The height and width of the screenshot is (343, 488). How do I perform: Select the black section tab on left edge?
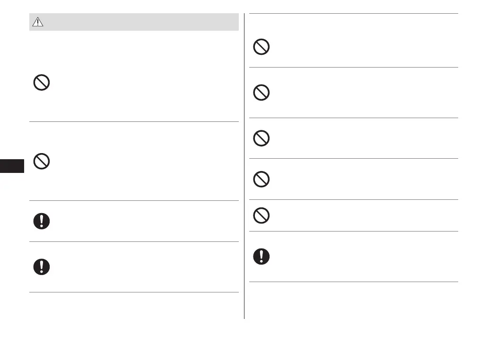pos(12,167)
